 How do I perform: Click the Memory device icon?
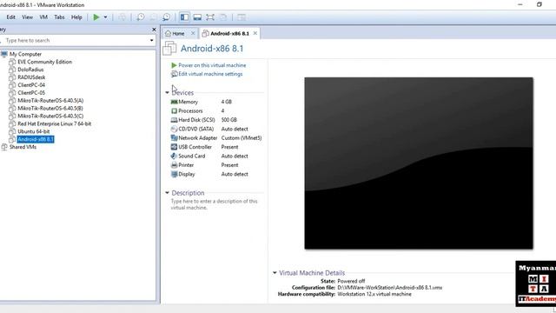point(174,102)
